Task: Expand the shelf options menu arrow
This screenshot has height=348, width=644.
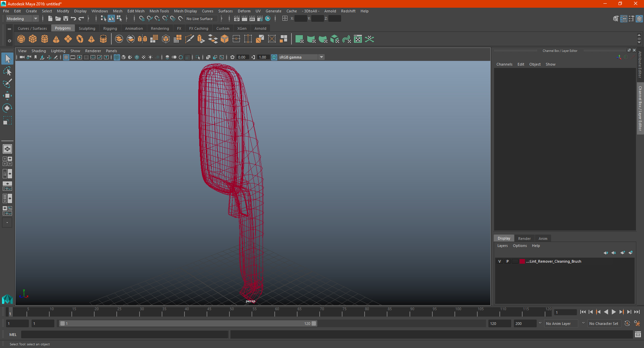Action: click(9, 29)
